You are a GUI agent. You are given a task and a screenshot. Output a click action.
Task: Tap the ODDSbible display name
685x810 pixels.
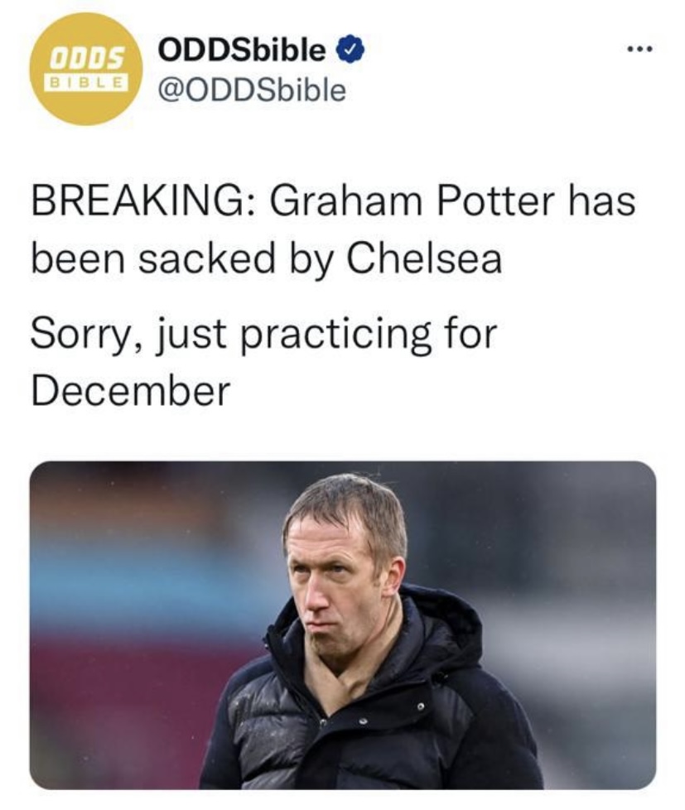click(242, 50)
